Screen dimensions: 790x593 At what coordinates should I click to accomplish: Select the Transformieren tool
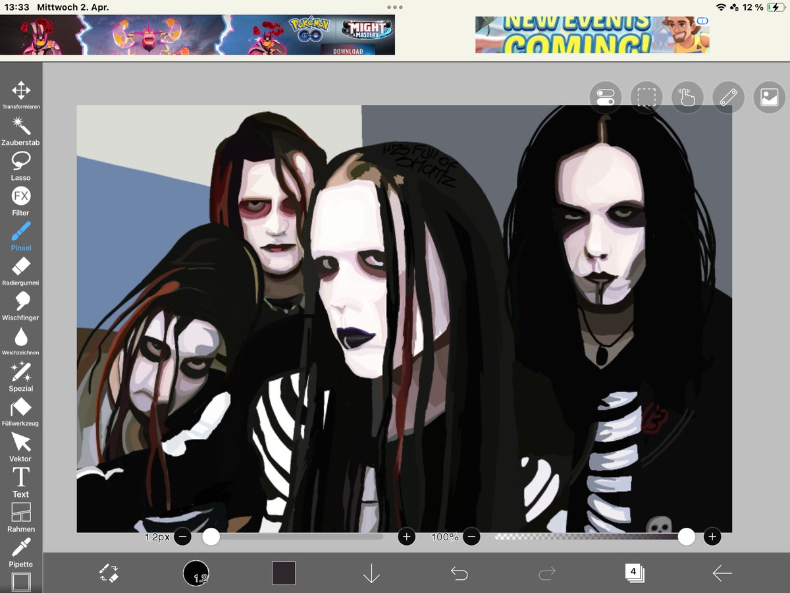coord(21,95)
